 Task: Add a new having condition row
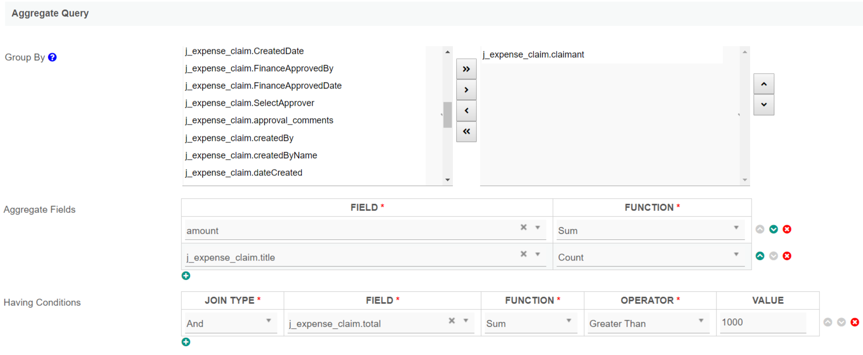186,342
